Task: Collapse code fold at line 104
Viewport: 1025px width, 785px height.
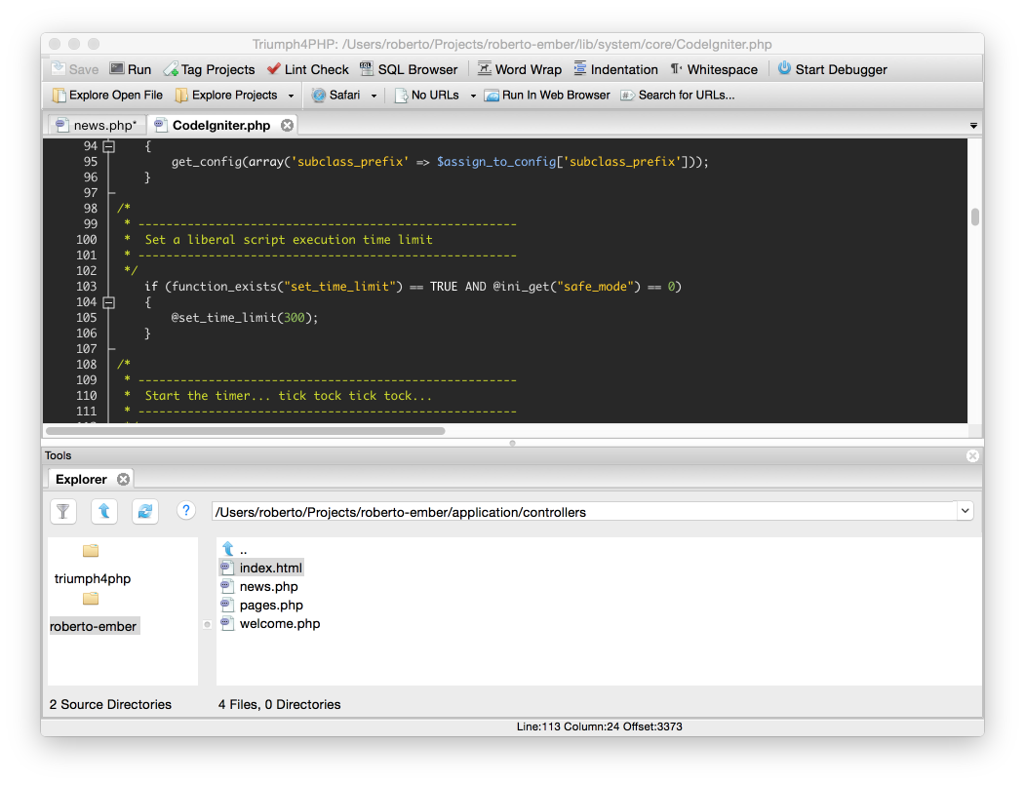Action: point(109,302)
